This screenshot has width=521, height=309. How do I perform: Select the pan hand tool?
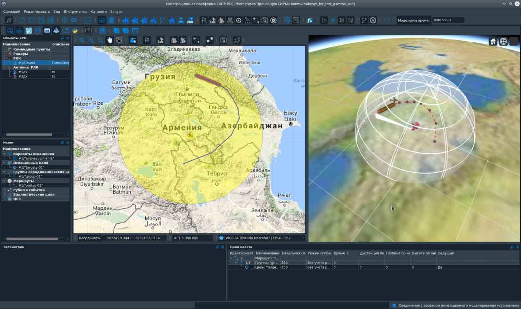(109, 40)
